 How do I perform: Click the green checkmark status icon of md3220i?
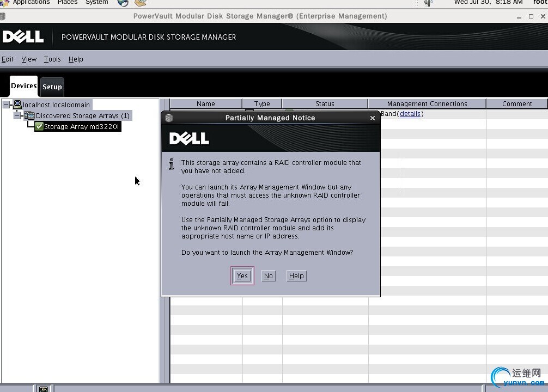(x=39, y=126)
